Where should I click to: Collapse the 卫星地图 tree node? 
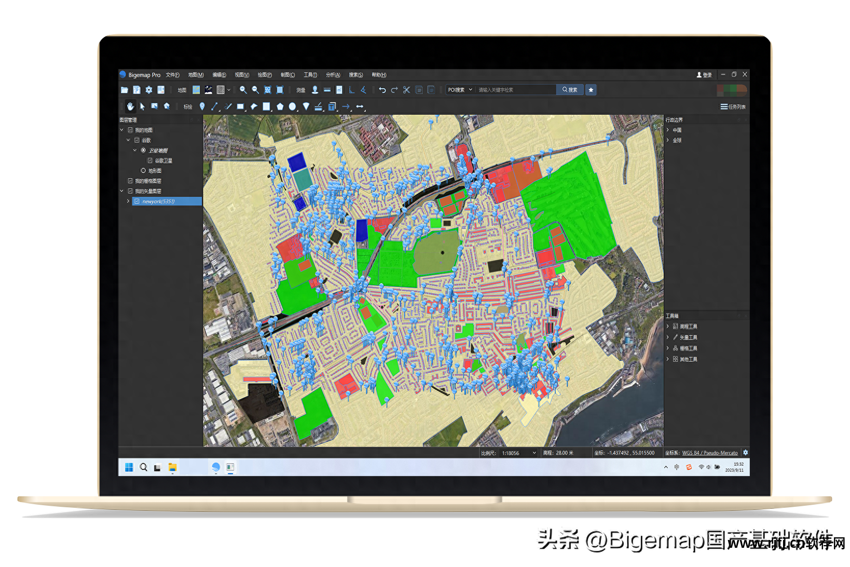point(135,151)
